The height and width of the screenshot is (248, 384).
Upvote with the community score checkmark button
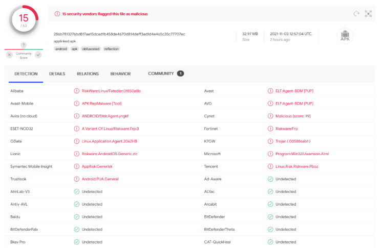tap(38, 55)
